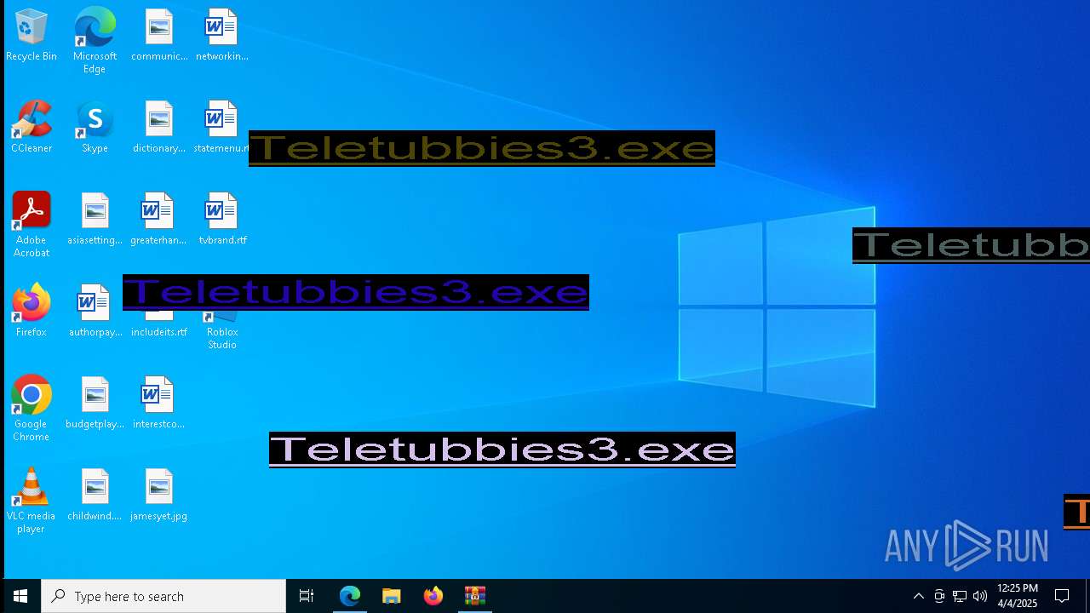Switch to WinRAR app in taskbar
Screen dimensions: 1090x613
coord(475,596)
